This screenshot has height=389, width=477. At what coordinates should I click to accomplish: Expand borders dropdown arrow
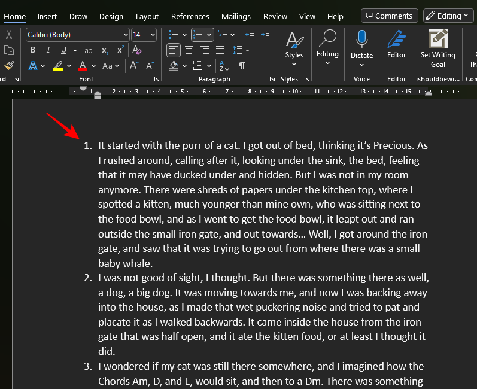click(209, 66)
